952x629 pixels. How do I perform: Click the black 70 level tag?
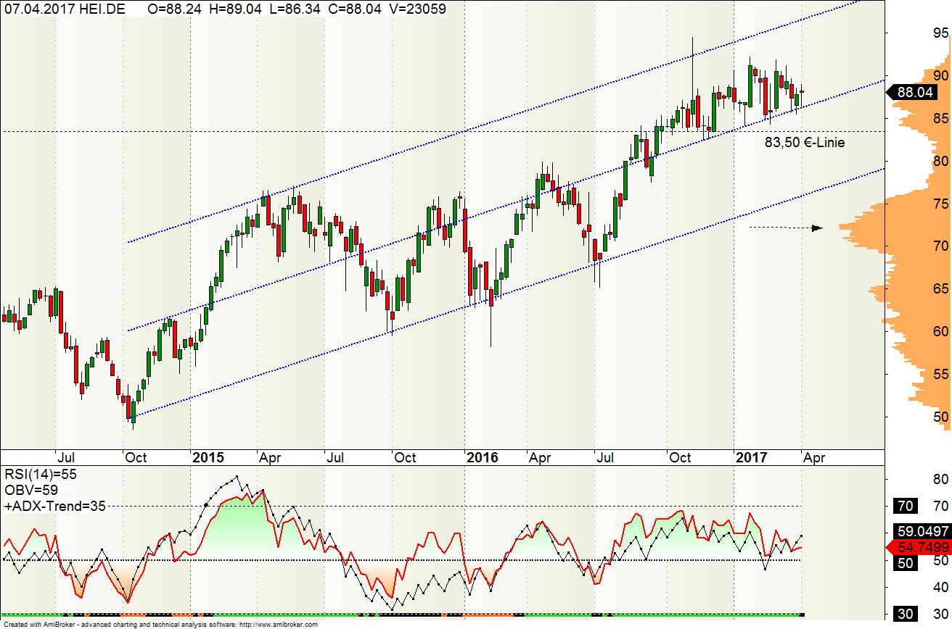tap(905, 506)
